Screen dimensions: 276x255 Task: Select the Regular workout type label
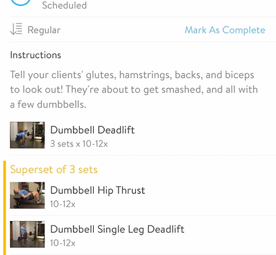tap(44, 30)
